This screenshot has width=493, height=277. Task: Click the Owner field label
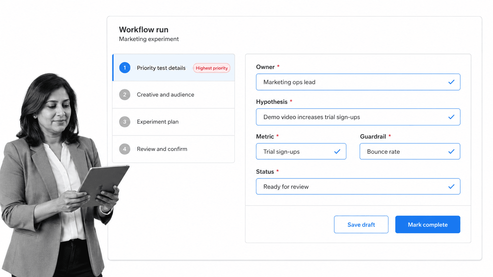(265, 67)
